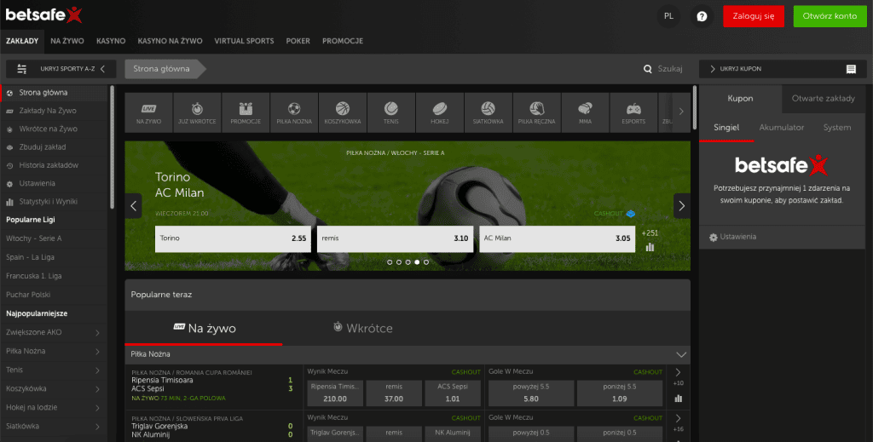Open statistics icon for Ripensia Timisoara match

tap(678, 398)
